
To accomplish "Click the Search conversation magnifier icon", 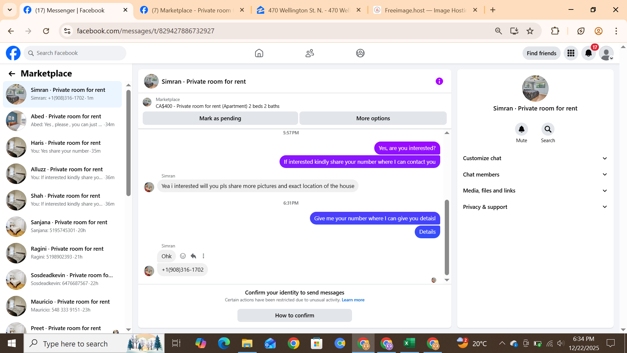I will 548,129.
